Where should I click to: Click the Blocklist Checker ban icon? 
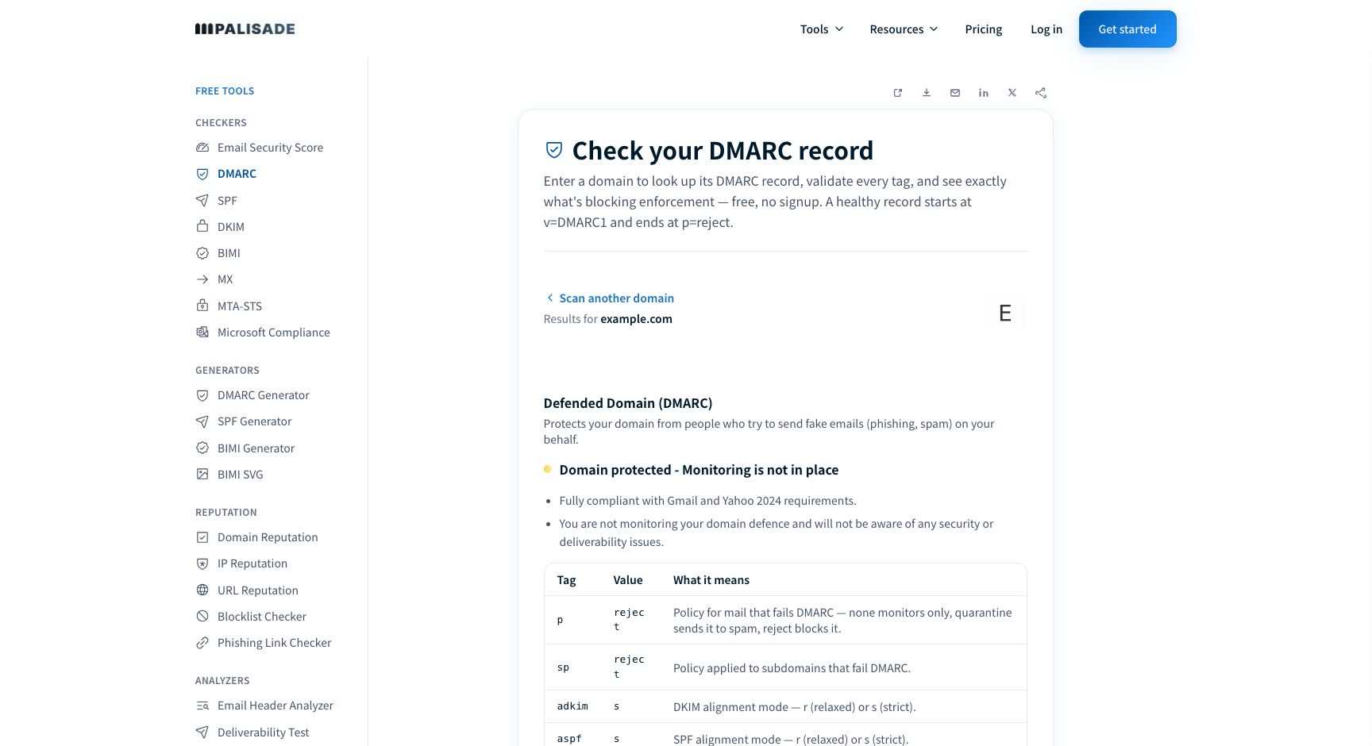[202, 617]
